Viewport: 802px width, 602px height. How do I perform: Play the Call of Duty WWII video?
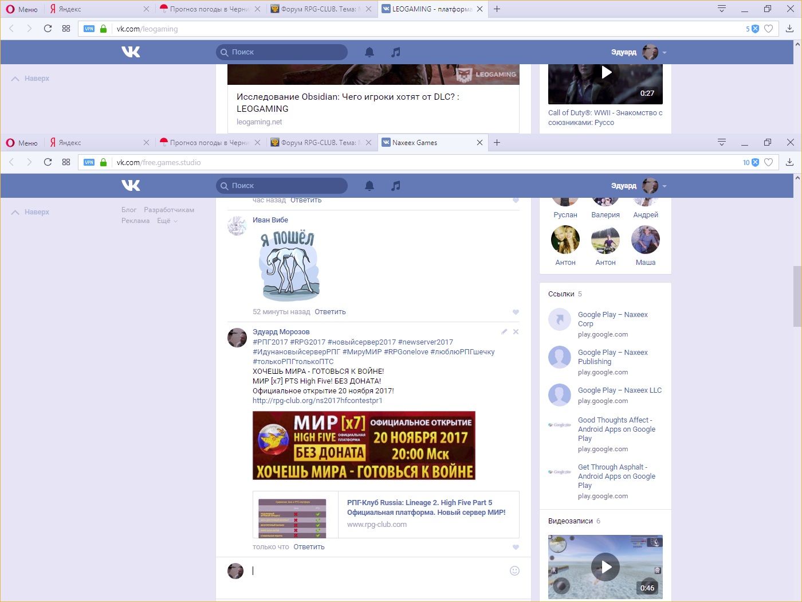[x=606, y=73]
